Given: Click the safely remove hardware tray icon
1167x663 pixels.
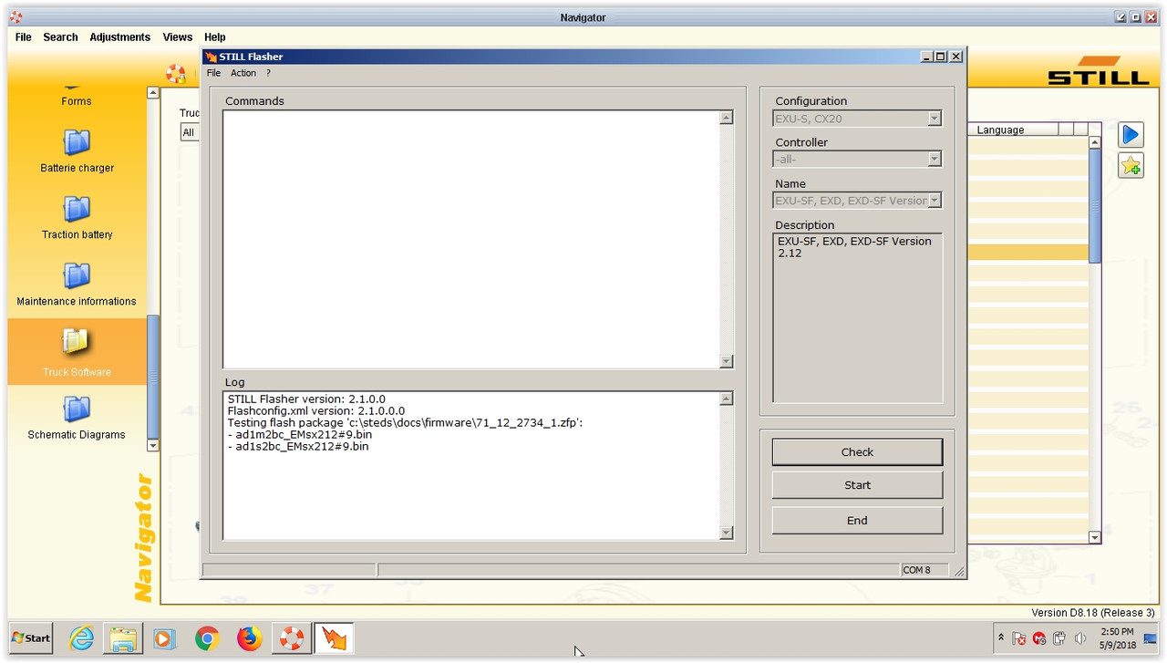Looking at the screenshot, I should 1059,638.
